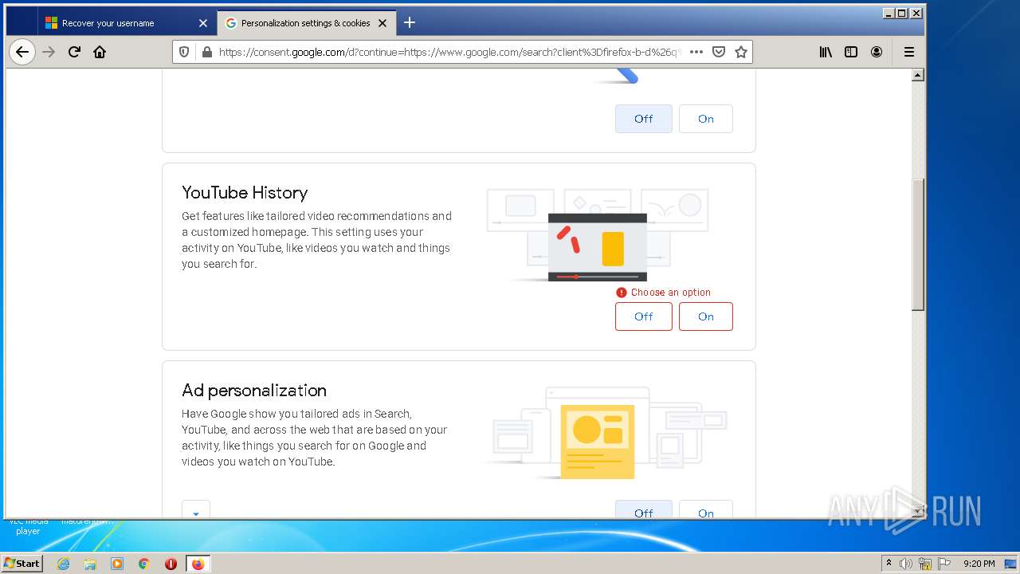Close the Personalization settings & cookies tab
Screen dimensions: 1020x574
pos(382,23)
